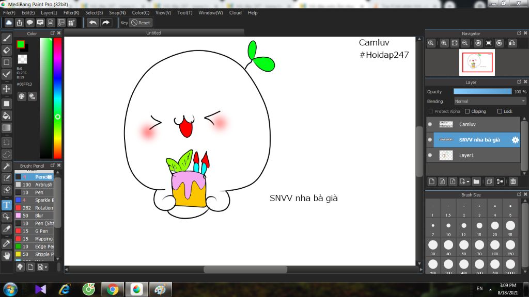Open the Filter menu
Image resolution: width=529 pixels, height=297 pixels.
tap(71, 13)
